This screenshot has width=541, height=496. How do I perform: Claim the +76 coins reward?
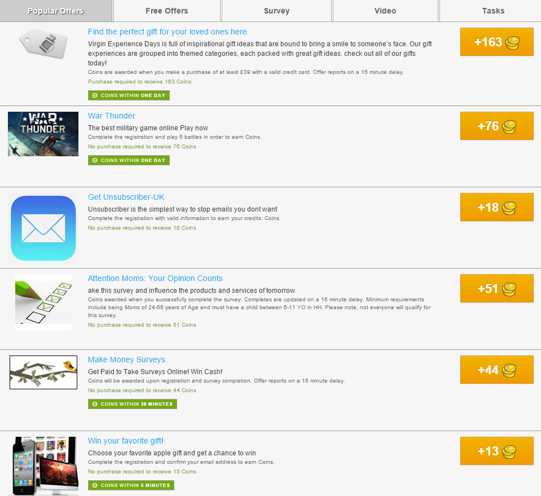point(497,126)
